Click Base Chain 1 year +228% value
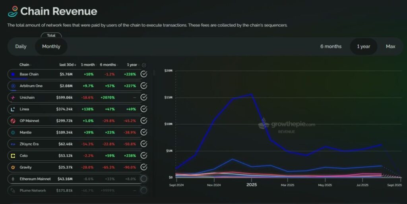Viewport: 407px width, 204px height. [x=130, y=74]
